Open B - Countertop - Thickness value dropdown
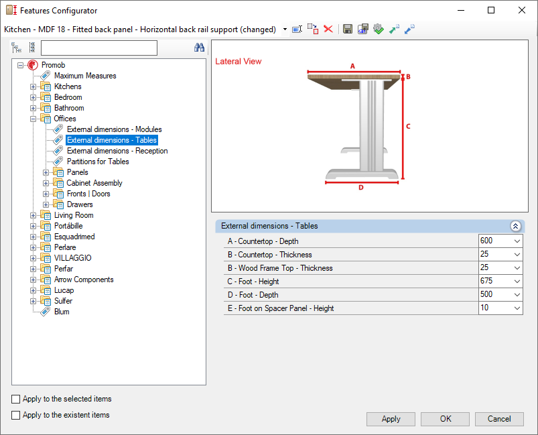538x435 pixels. (517, 255)
